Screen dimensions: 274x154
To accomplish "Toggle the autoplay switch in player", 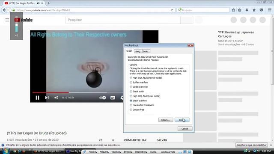I will click(x=103, y=98).
